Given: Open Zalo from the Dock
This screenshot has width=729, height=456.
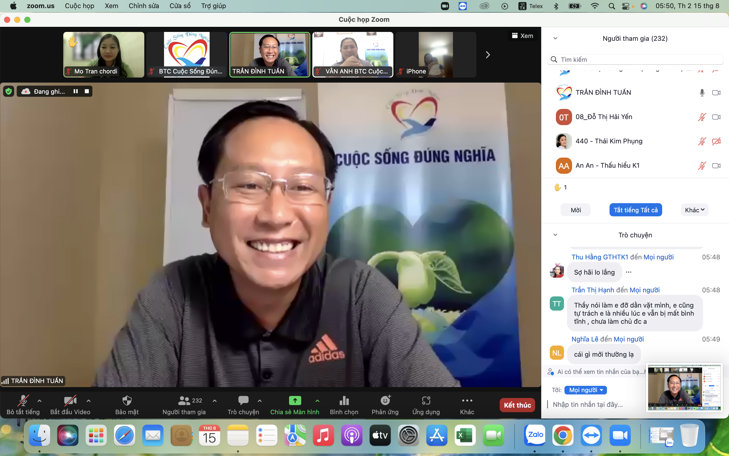Looking at the screenshot, I should (534, 435).
